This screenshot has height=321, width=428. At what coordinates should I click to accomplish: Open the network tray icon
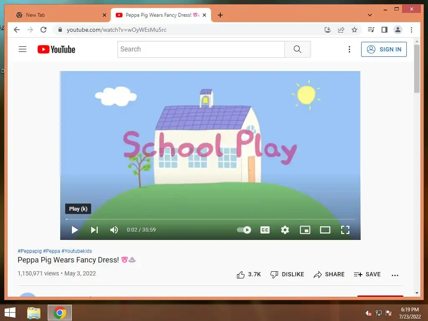tap(379, 313)
